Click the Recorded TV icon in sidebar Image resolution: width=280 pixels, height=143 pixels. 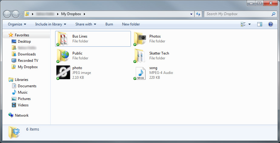(x=14, y=61)
